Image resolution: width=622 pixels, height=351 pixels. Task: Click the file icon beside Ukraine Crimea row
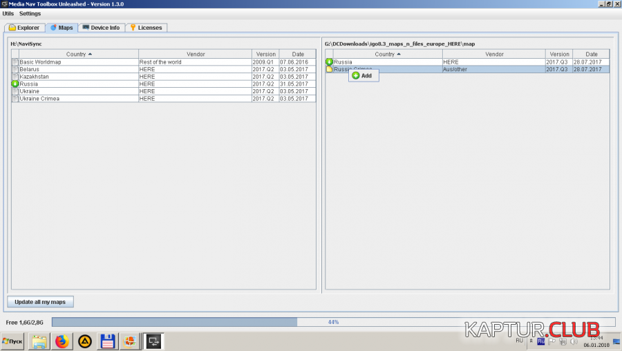[15, 99]
